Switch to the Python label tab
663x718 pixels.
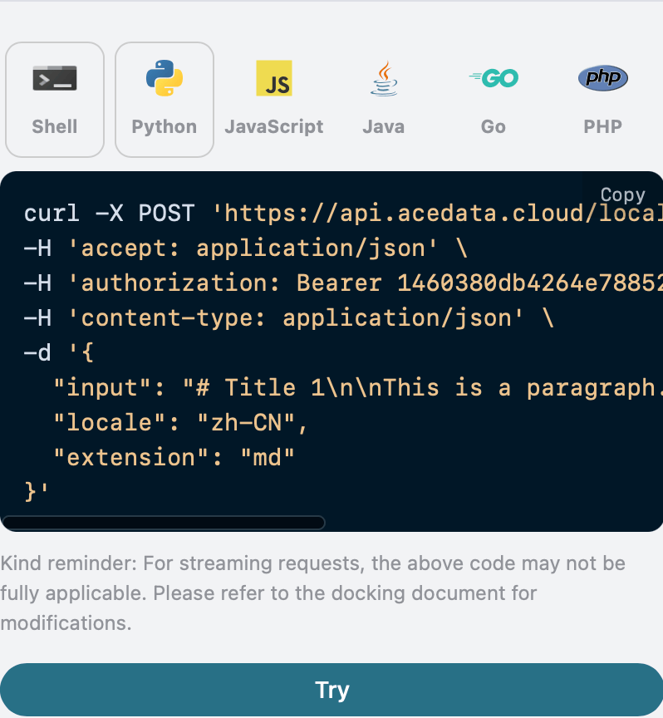[165, 127]
